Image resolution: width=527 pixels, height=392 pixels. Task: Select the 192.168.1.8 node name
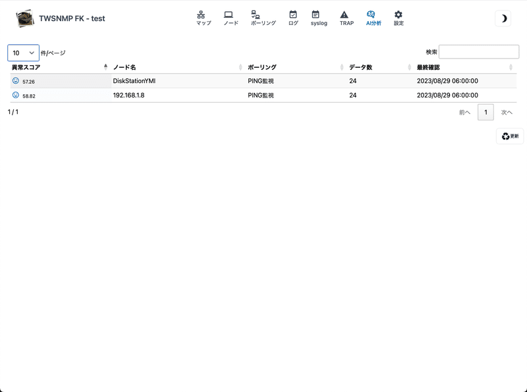pos(128,96)
